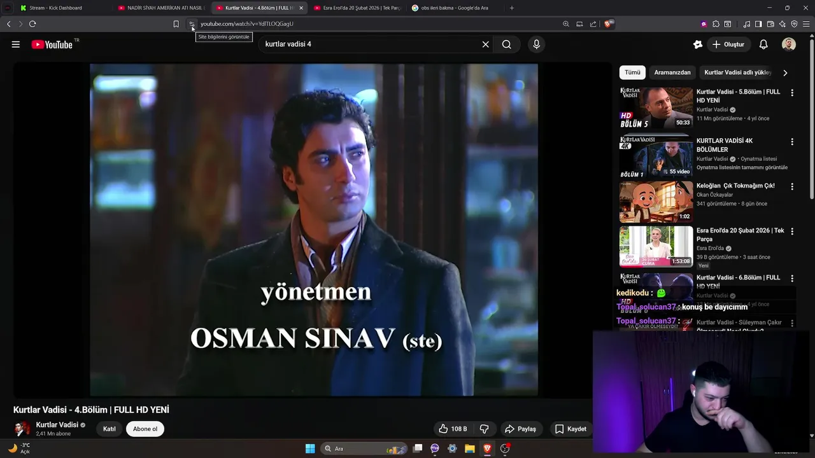The height and width of the screenshot is (458, 815).
Task: Click Oynatma listesinin tamamını görüntüle link
Action: pyautogui.click(x=742, y=168)
